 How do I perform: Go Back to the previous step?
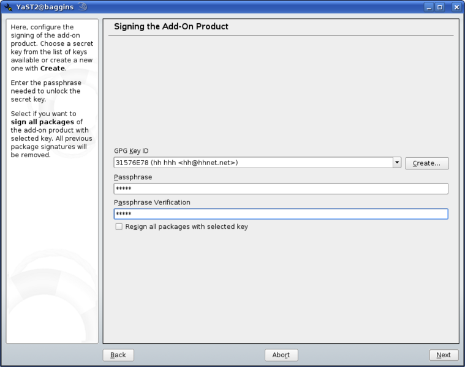pos(118,355)
